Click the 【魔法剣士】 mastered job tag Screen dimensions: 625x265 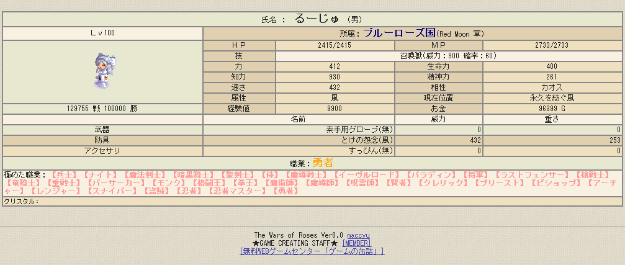[144, 175]
